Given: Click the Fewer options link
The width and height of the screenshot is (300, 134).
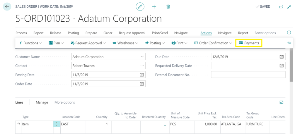Looking at the screenshot, I should click(265, 33).
